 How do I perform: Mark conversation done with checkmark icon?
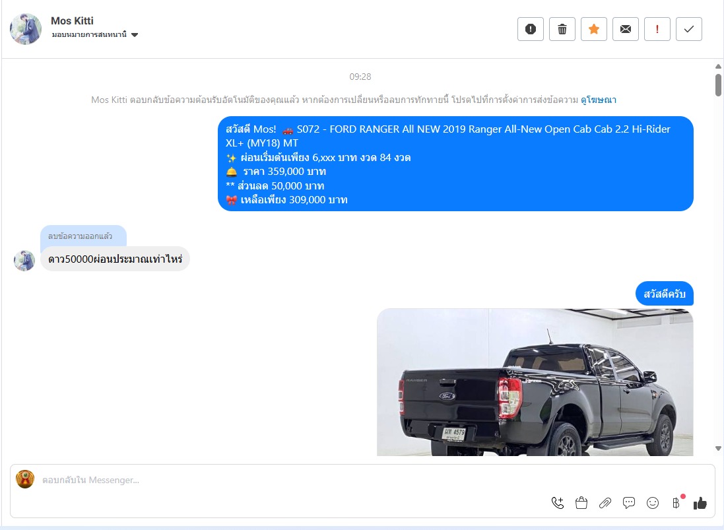coord(689,29)
